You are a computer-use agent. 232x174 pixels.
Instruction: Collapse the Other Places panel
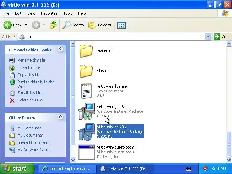(61, 117)
